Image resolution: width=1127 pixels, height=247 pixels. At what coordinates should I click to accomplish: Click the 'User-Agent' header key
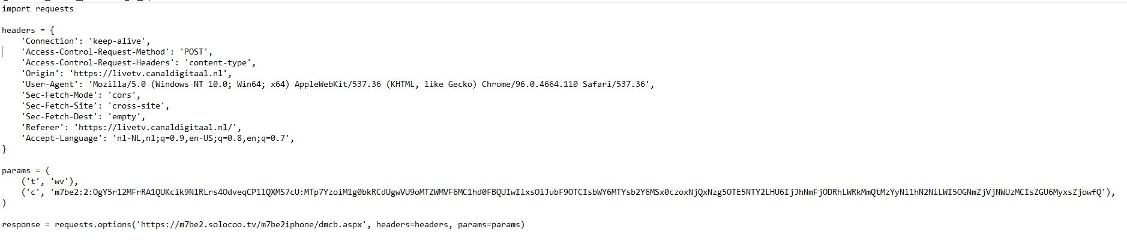coord(50,85)
